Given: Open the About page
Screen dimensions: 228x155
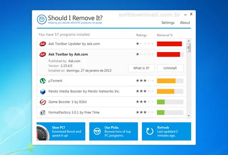Looking at the screenshot, I should pos(185,23).
